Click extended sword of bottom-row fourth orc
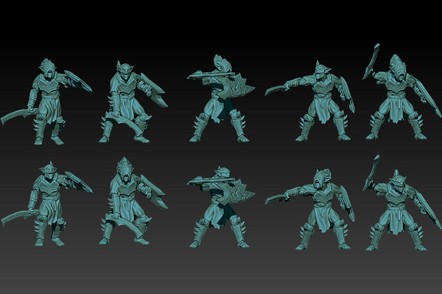This screenshot has width=442, height=294. point(275,198)
